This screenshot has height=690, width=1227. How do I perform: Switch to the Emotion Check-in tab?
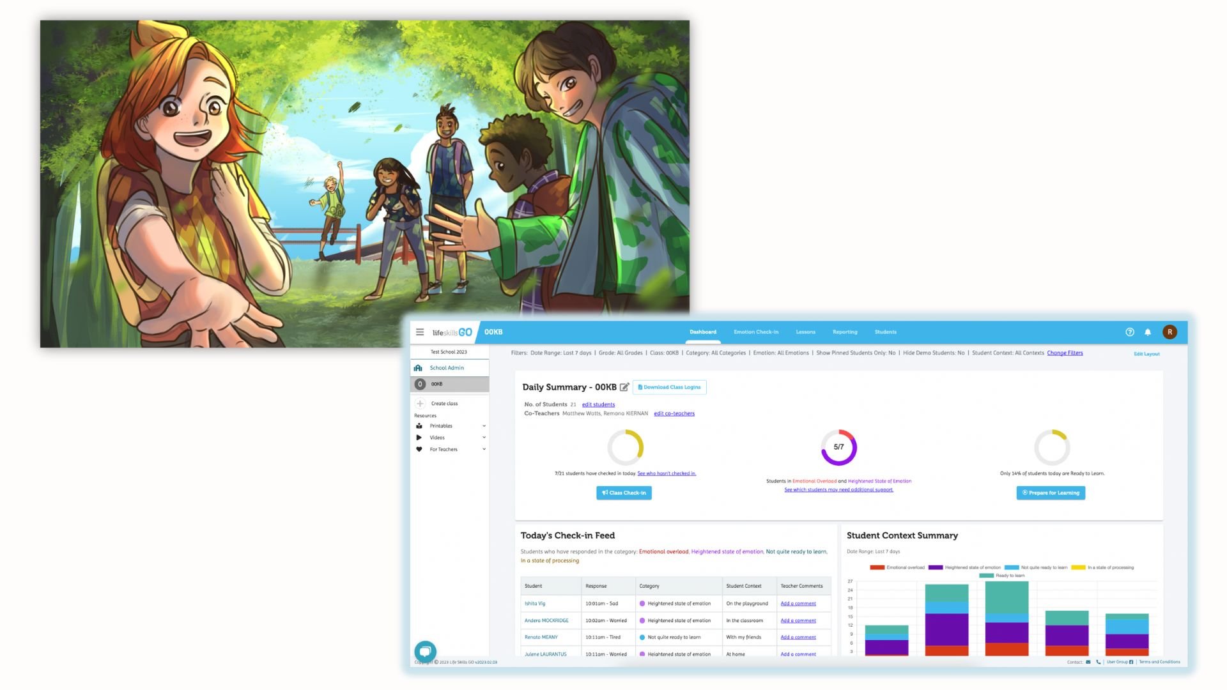(756, 332)
